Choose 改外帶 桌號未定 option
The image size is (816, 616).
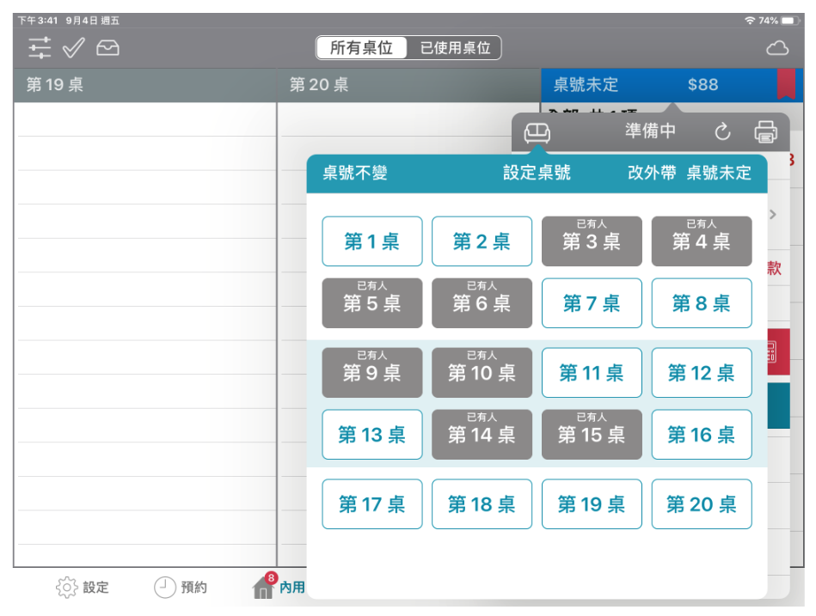click(690, 174)
